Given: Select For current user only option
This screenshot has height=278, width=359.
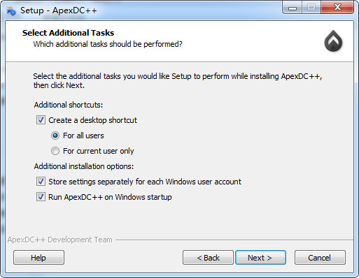Looking at the screenshot, I should coord(55,151).
